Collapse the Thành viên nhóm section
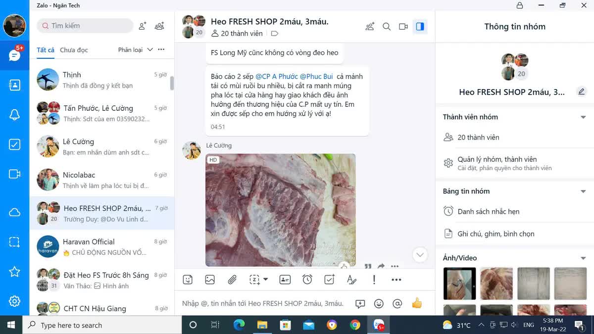This screenshot has height=334, width=594. click(x=583, y=117)
